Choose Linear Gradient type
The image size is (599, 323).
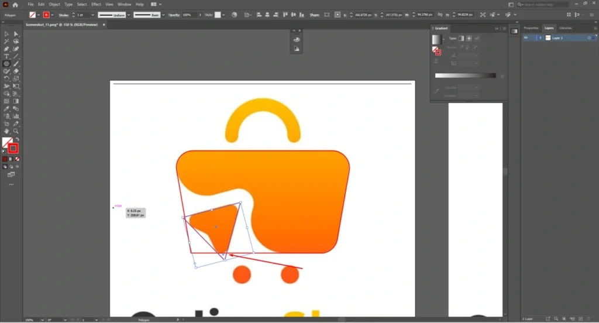click(462, 38)
